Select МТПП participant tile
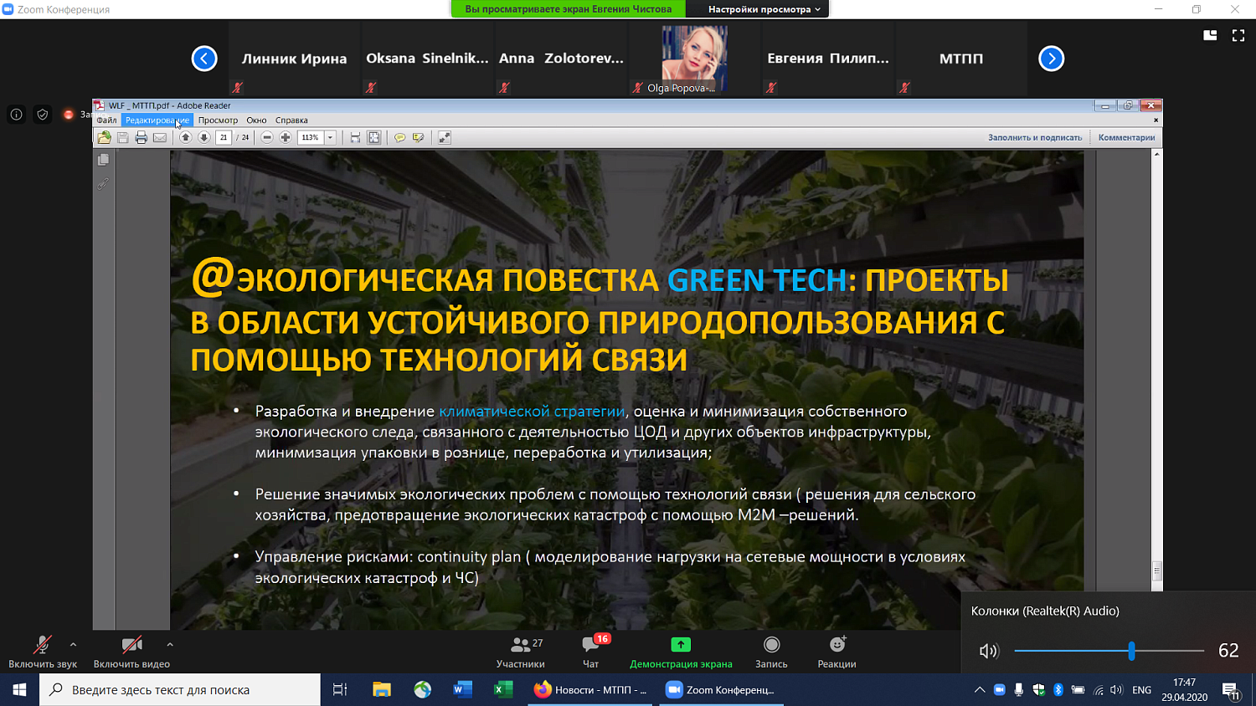 pos(961,59)
